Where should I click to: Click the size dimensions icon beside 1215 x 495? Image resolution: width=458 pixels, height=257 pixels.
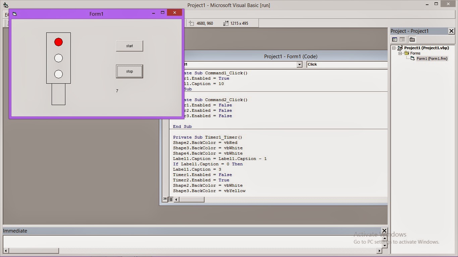pyautogui.click(x=226, y=23)
